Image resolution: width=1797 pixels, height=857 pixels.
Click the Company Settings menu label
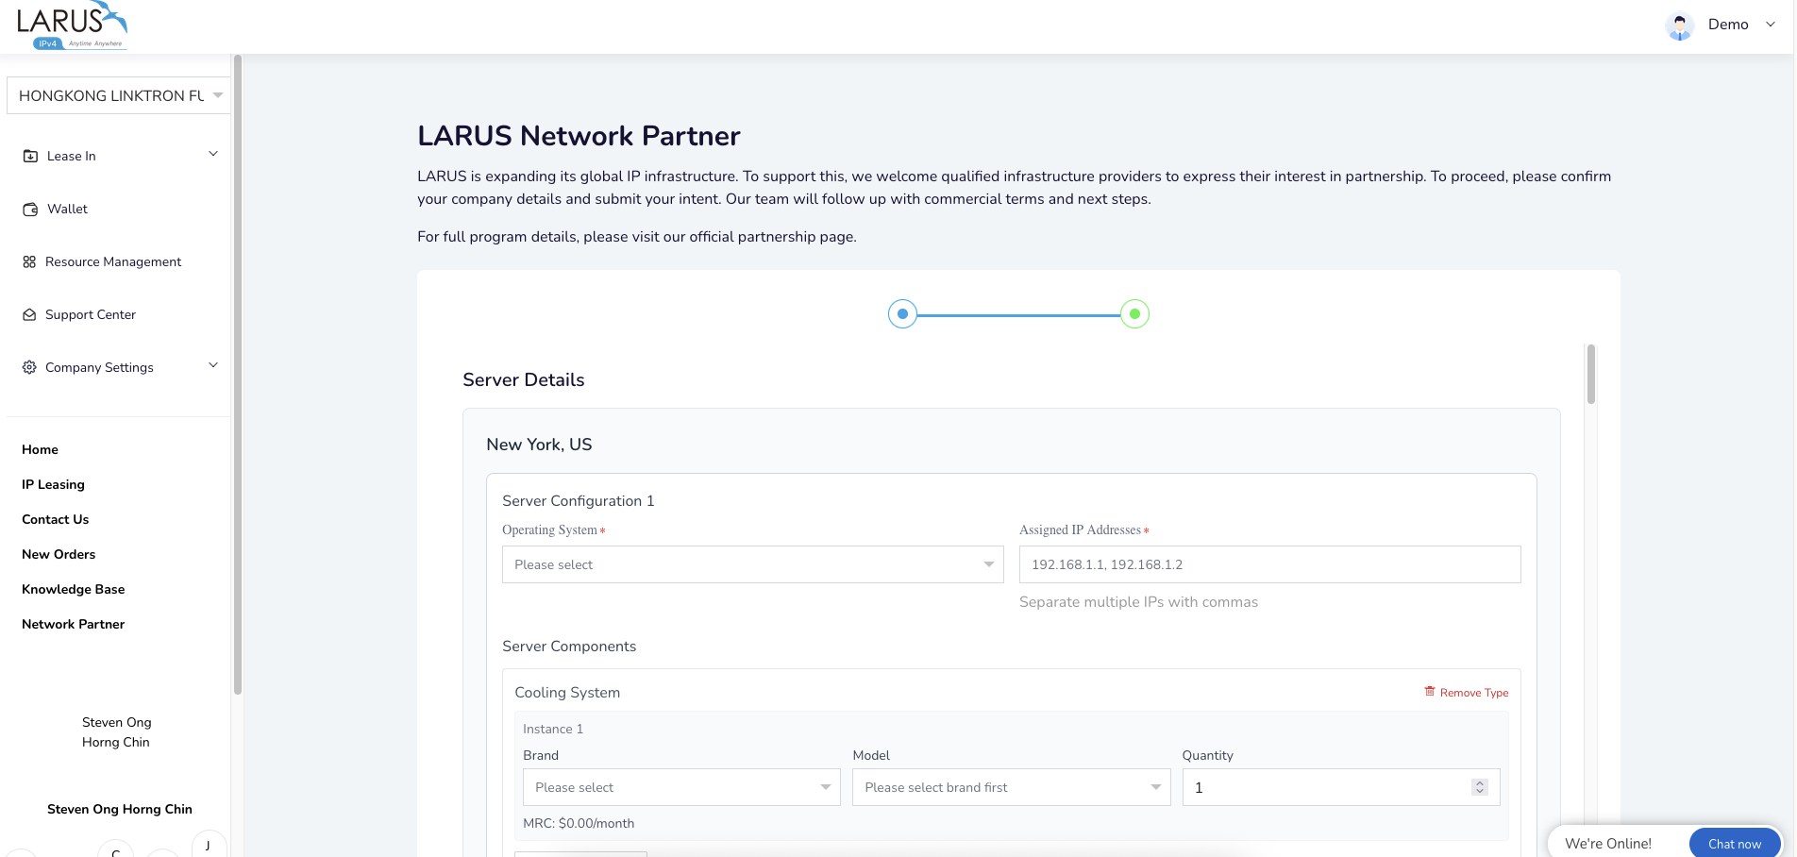(x=99, y=367)
